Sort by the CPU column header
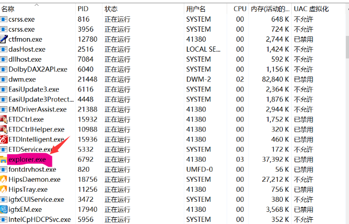Viewport: 349px width, 224px height. pos(239,9)
